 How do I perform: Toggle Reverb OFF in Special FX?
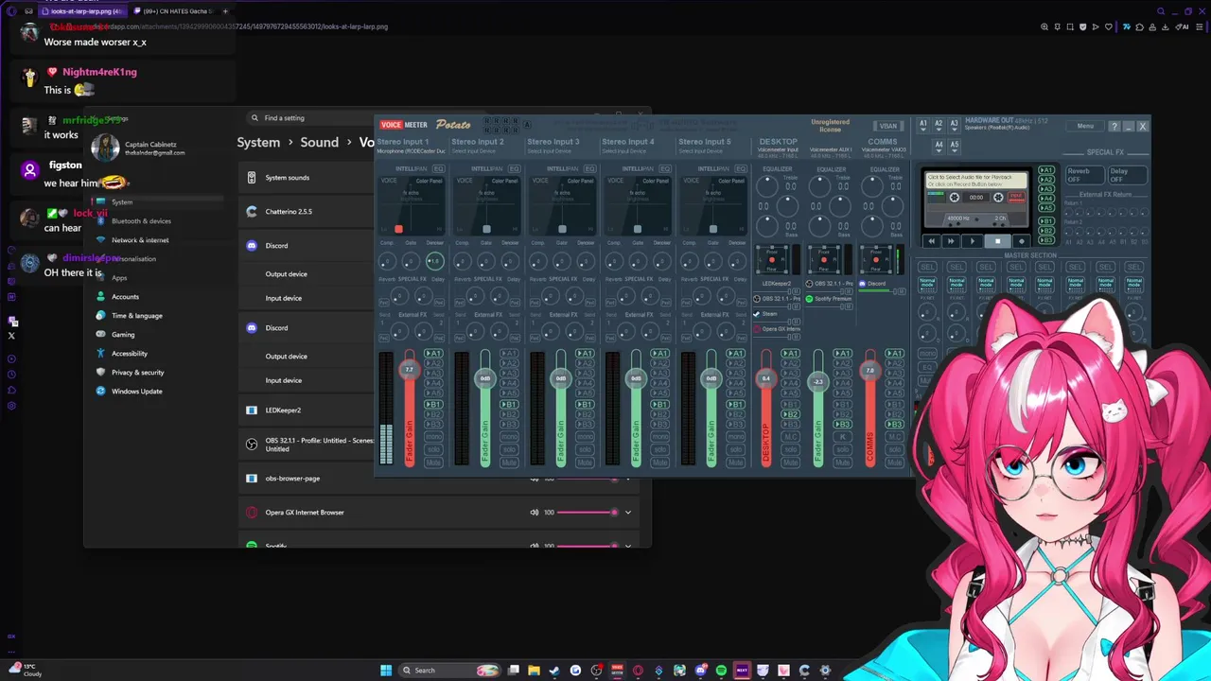click(x=1083, y=176)
